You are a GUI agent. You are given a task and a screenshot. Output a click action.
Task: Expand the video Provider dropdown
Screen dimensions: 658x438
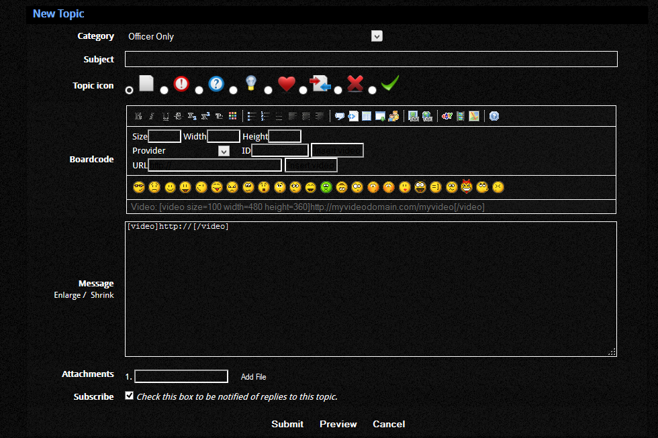(x=224, y=151)
